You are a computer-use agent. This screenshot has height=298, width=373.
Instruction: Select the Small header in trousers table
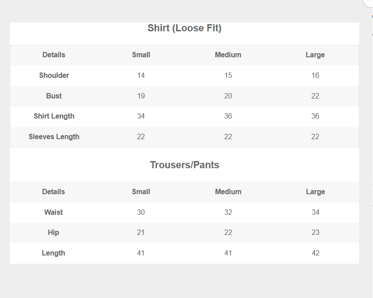(x=141, y=192)
